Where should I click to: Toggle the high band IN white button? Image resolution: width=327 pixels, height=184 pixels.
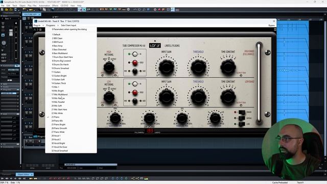135,54
